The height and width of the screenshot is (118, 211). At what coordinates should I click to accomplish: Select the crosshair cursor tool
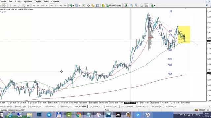[x=4, y=5]
